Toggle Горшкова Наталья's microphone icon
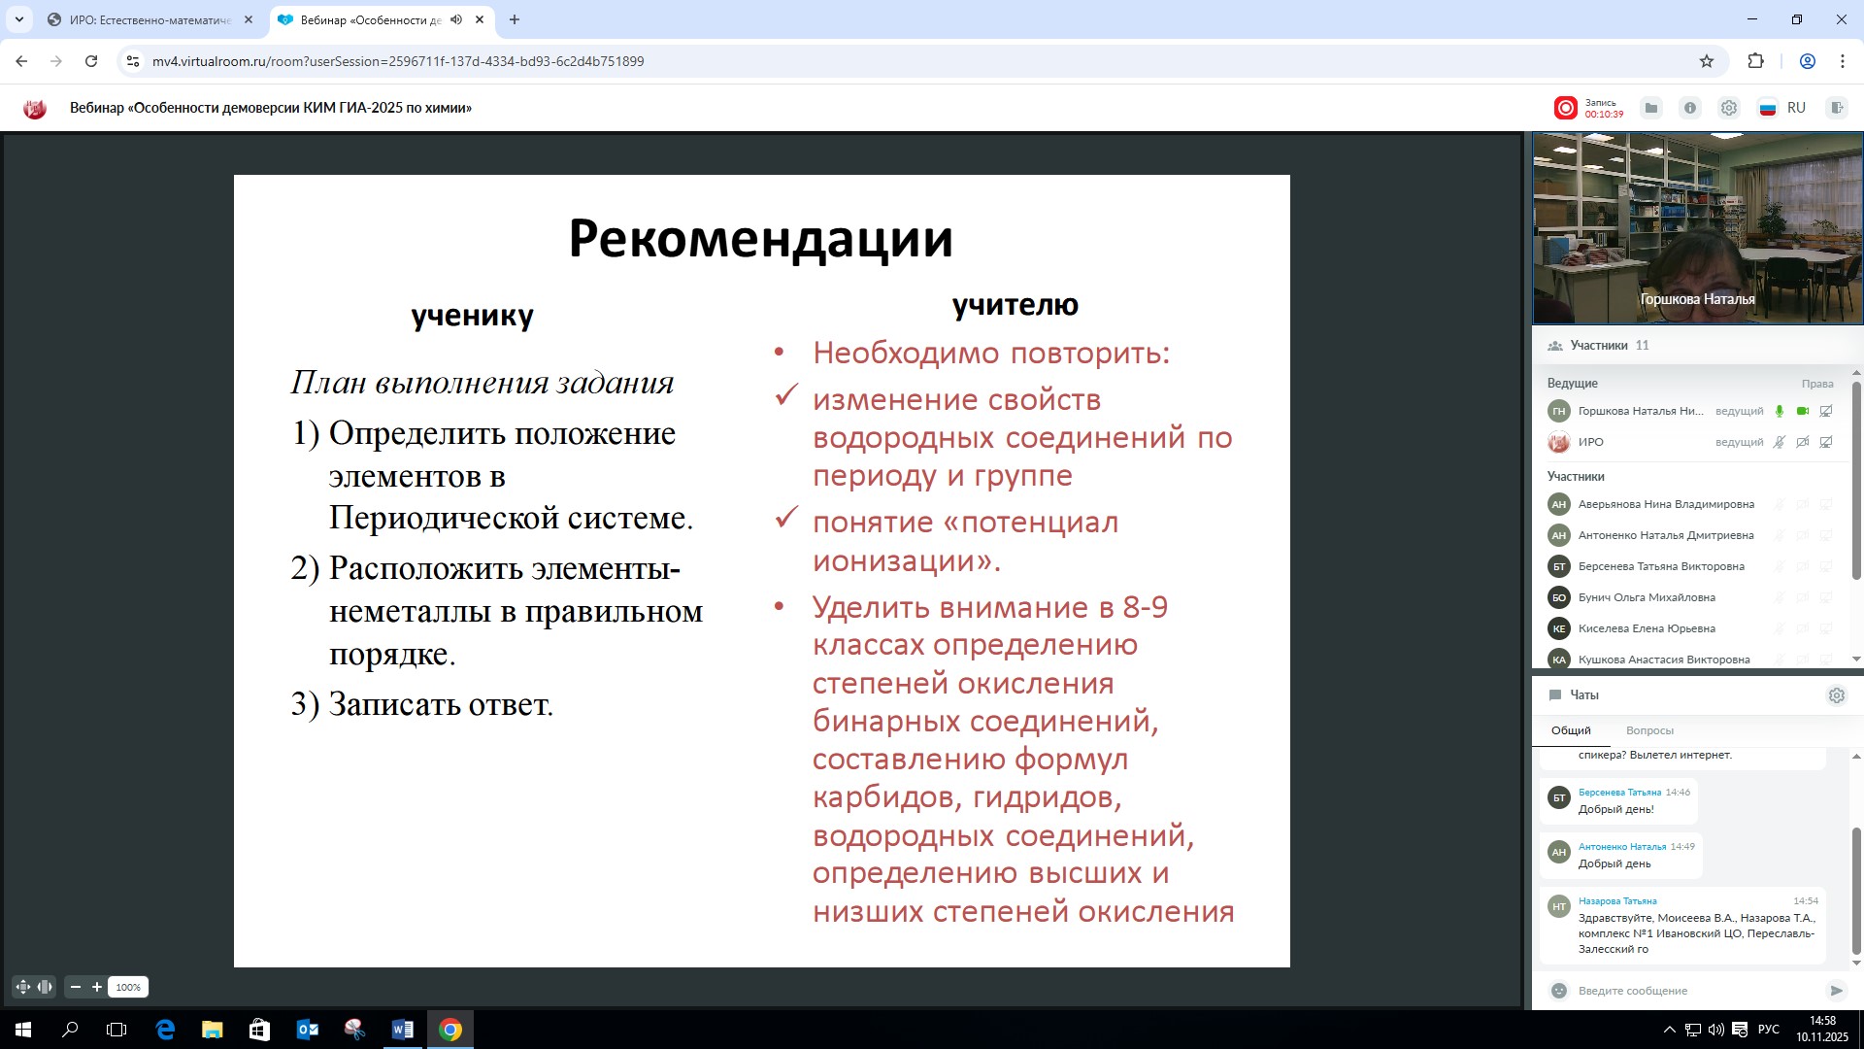1864x1049 pixels. click(x=1780, y=411)
